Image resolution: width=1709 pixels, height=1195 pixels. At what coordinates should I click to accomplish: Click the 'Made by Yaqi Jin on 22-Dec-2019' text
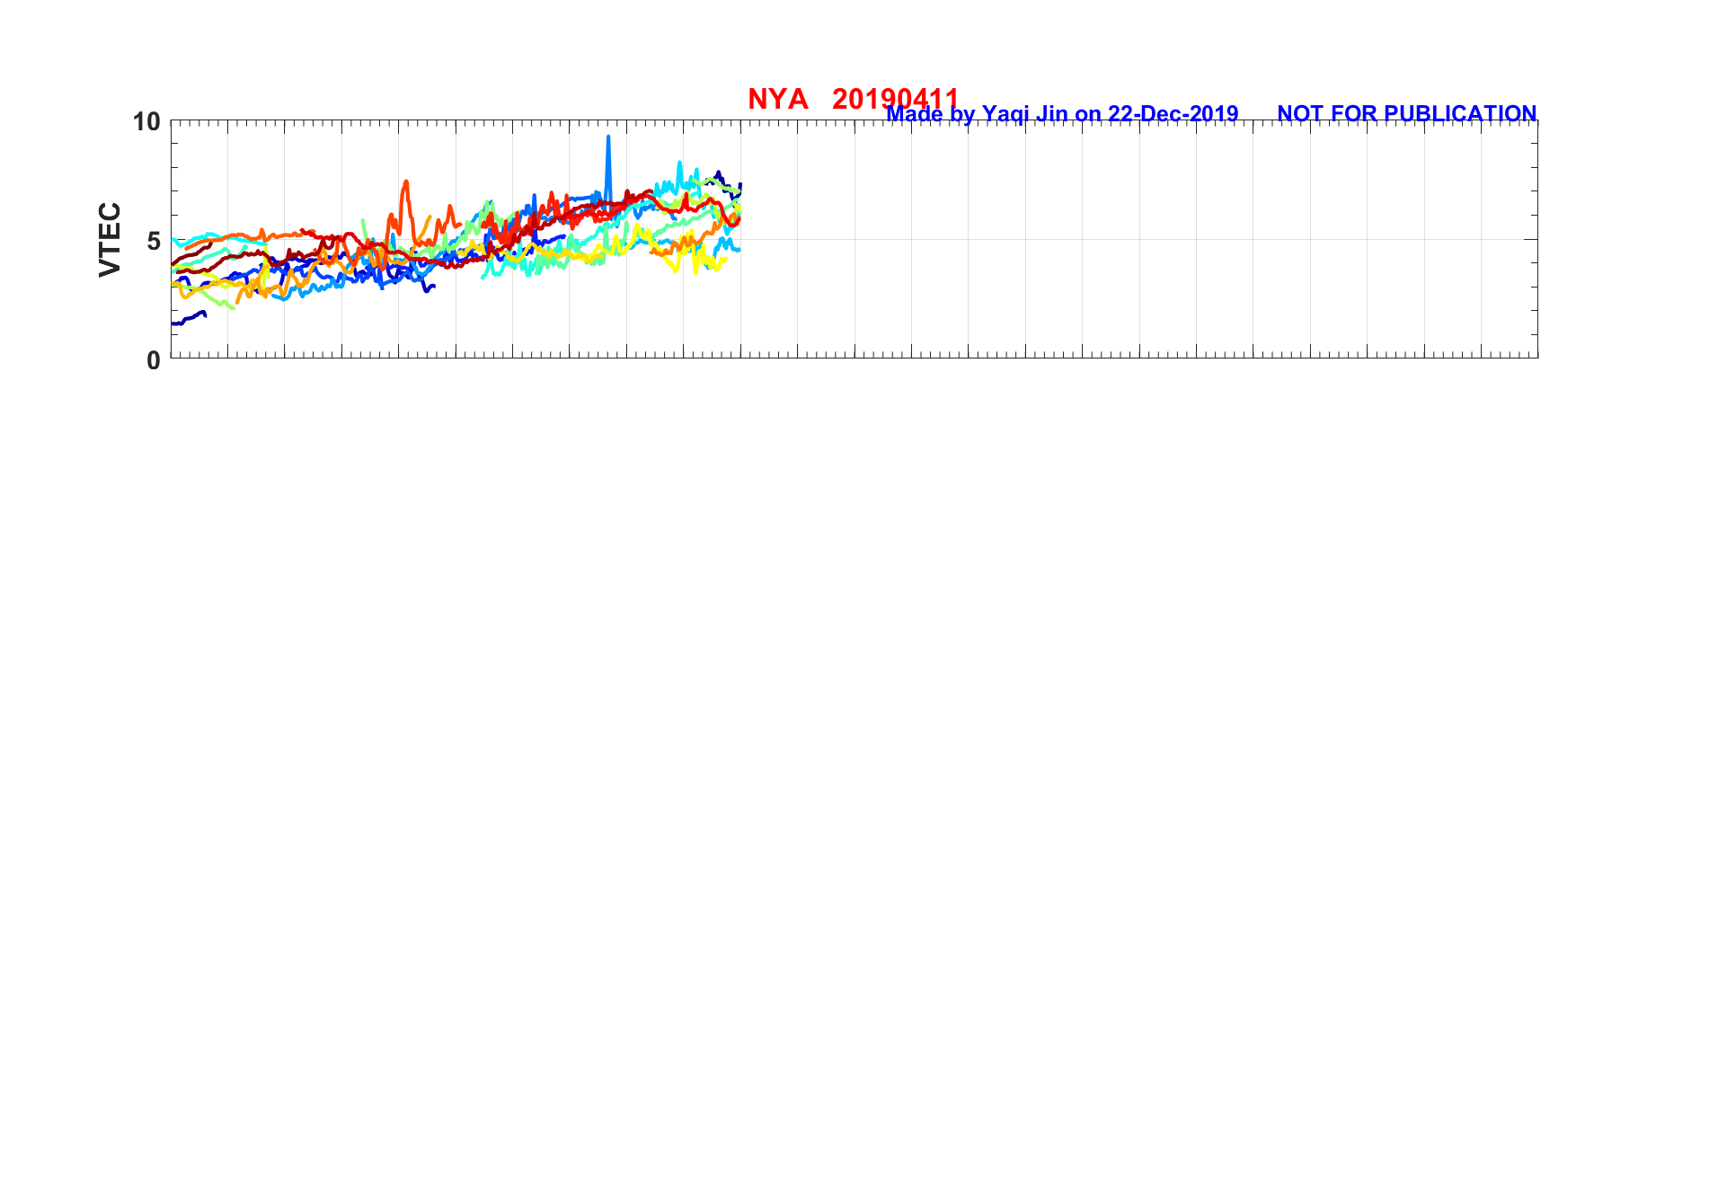coord(1062,114)
